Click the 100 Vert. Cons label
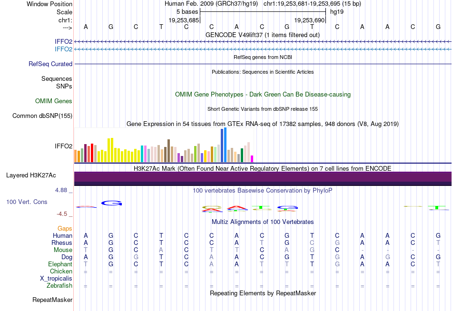This screenshot has width=452, height=311. coord(27,202)
